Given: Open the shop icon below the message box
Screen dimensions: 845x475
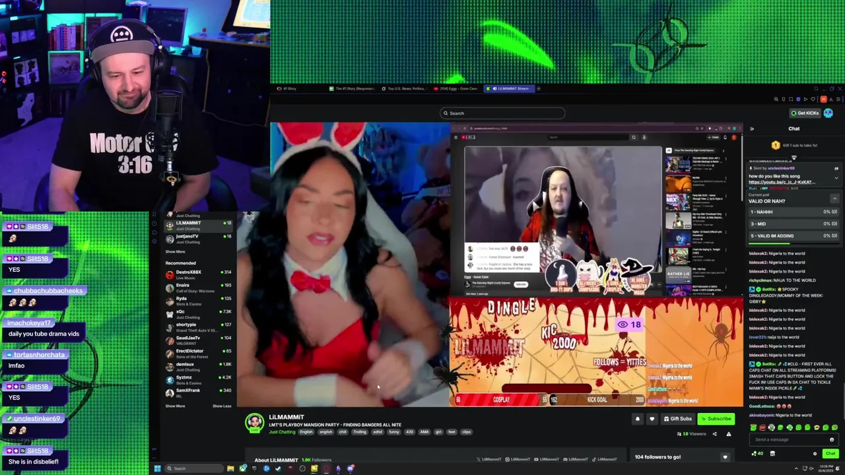Looking at the screenshot, I should tap(772, 454).
